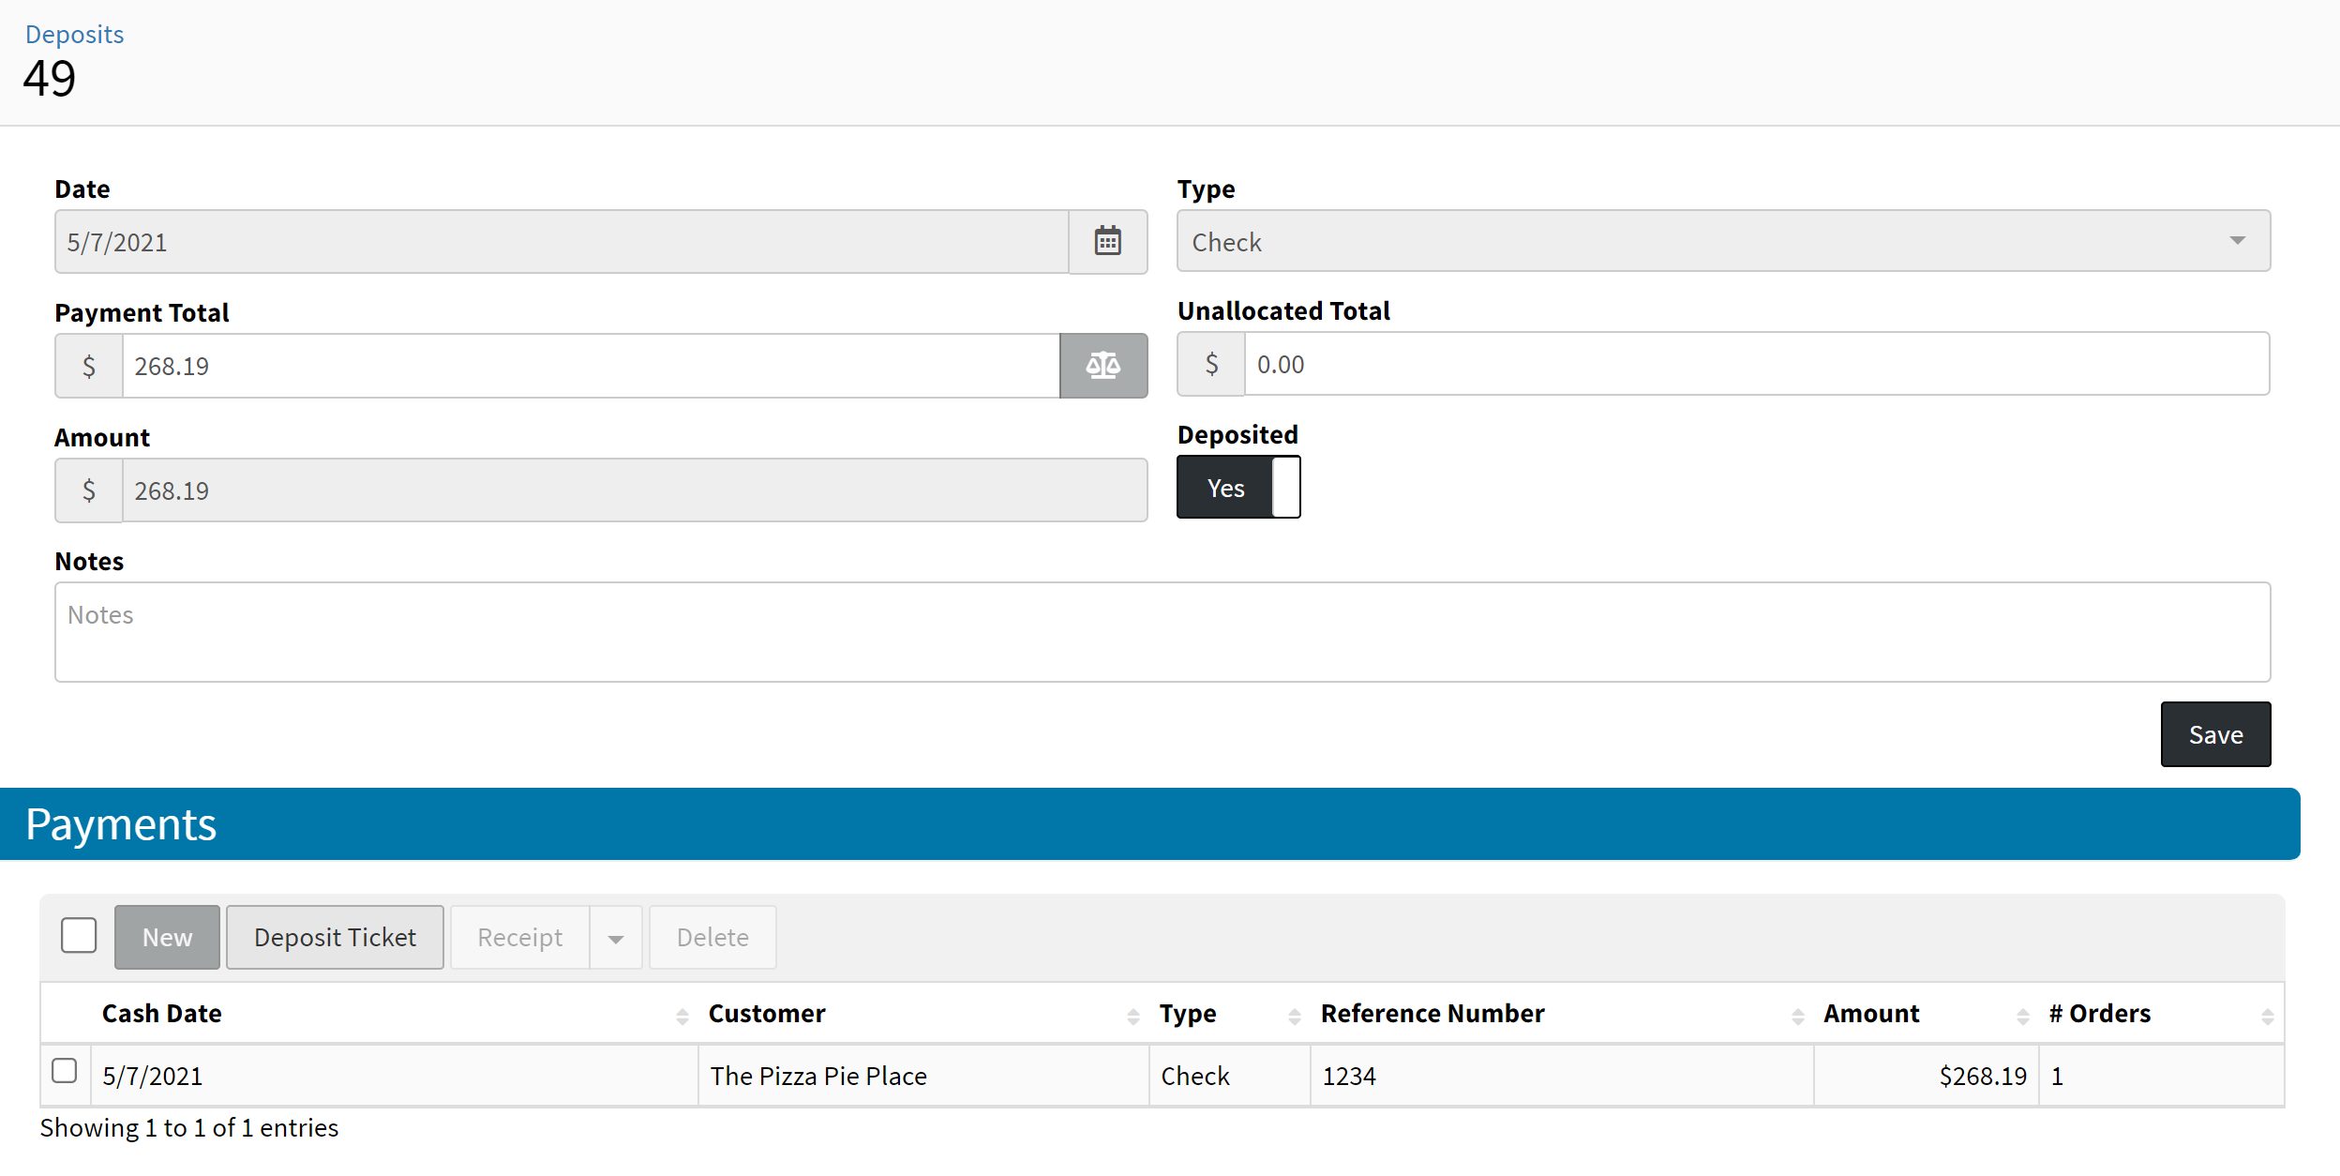Click into the Notes text area
Image resolution: width=2340 pixels, height=1176 pixels.
coord(1162,632)
